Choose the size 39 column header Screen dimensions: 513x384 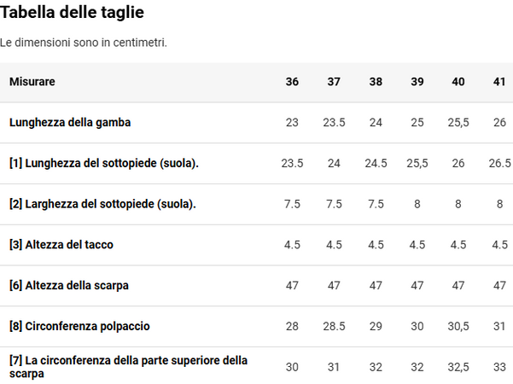(417, 82)
